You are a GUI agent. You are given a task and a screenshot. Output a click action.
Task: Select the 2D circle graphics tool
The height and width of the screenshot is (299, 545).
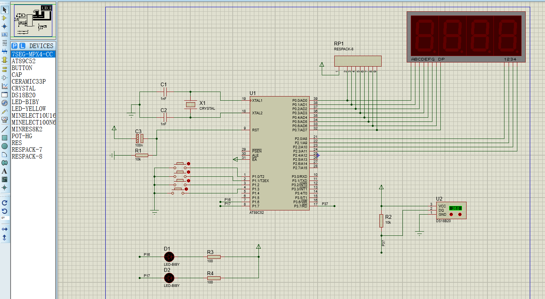pos(5,146)
